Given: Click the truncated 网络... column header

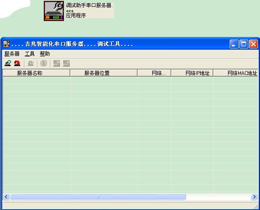Looking at the screenshot, I should pyautogui.click(x=154, y=73).
